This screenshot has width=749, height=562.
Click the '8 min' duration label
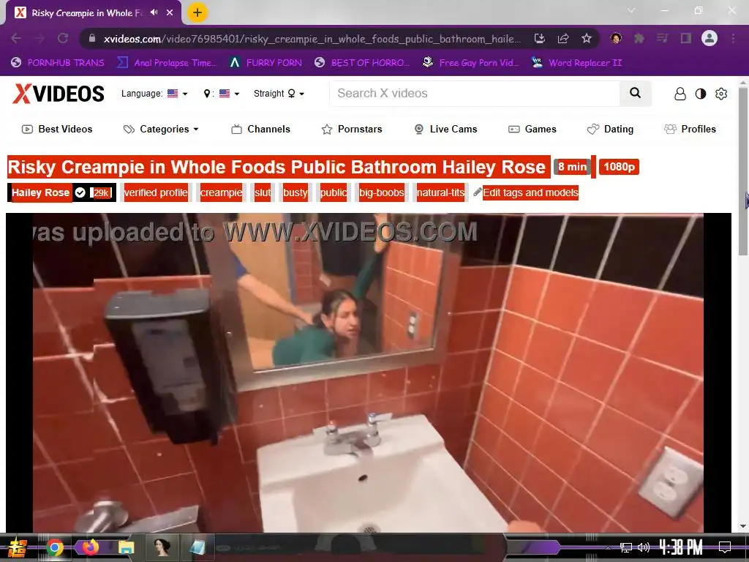tap(572, 167)
